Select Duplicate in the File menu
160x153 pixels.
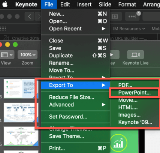(x=75, y=55)
